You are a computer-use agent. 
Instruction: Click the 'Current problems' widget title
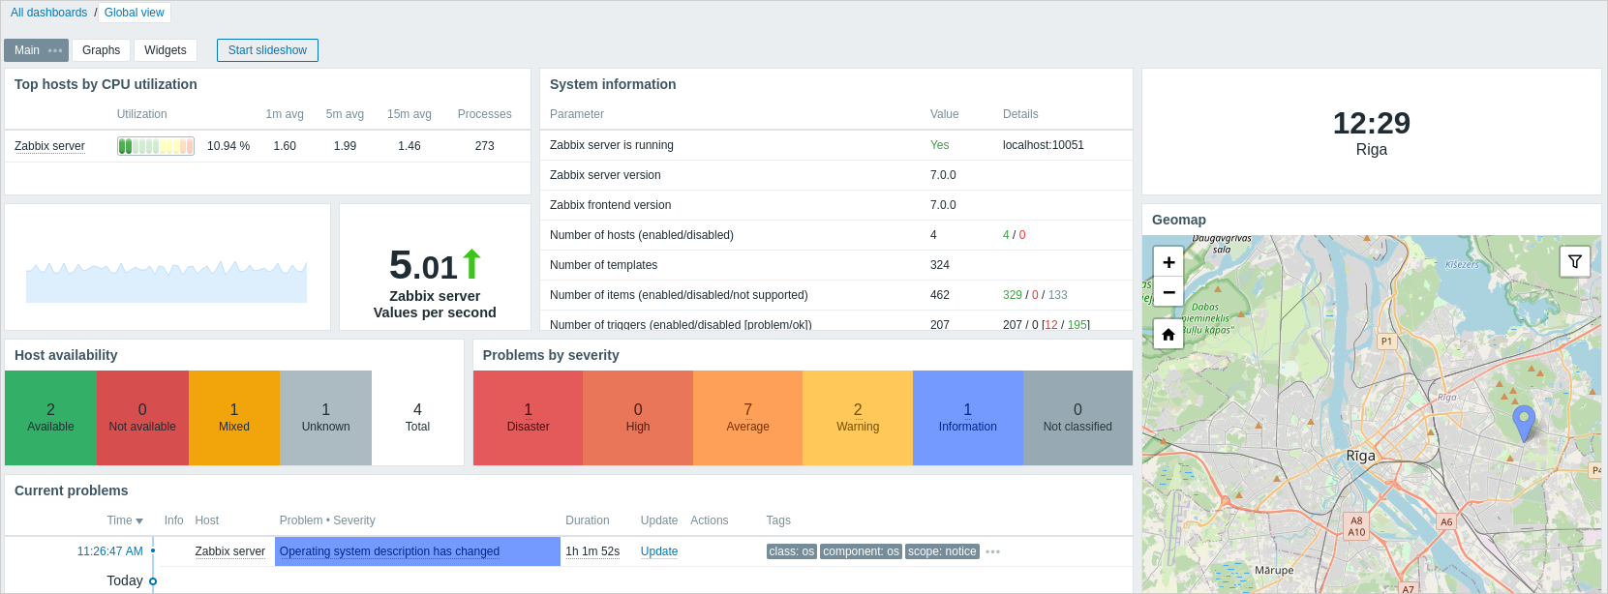tap(72, 490)
